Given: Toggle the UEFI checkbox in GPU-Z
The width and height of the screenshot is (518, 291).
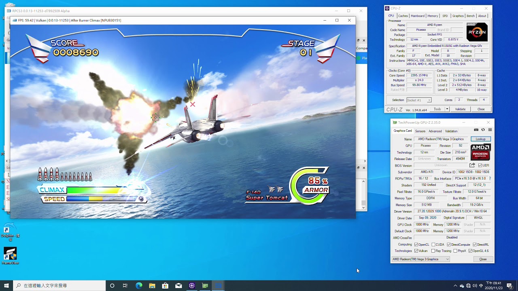Looking at the screenshot, I should coord(480,165).
